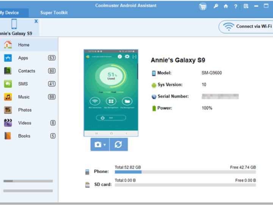Click the info icon in the phone preview
This screenshot has height=205, width=273.
(x=119, y=57)
